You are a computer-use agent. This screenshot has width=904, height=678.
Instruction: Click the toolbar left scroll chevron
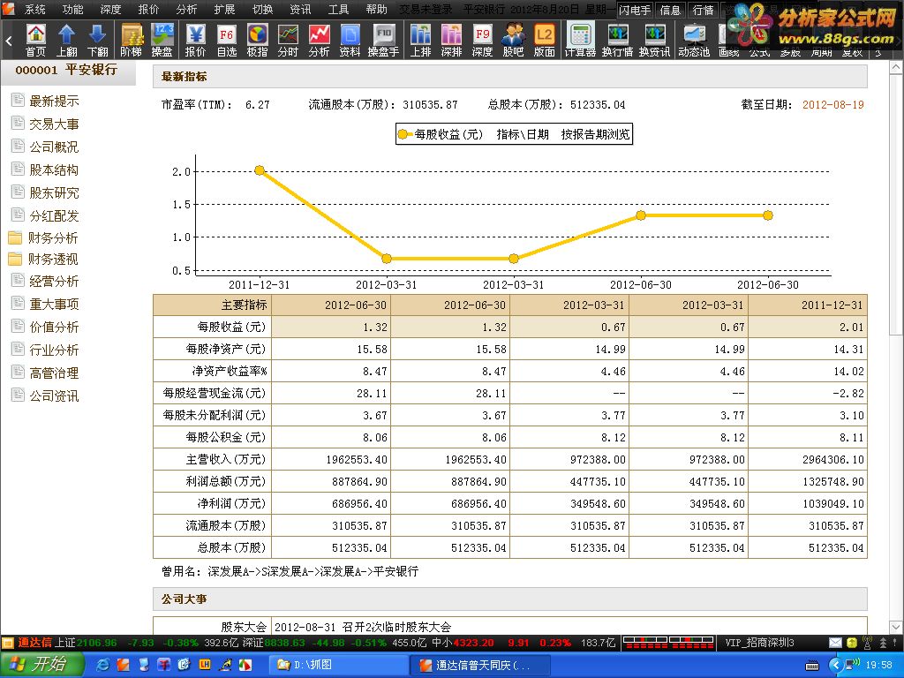9,41
